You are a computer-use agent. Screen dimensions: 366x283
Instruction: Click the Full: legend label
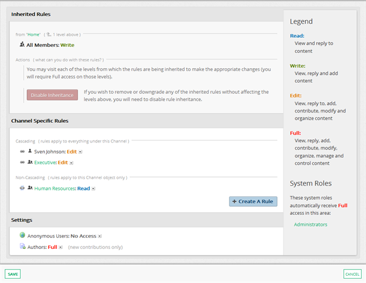click(x=295, y=133)
